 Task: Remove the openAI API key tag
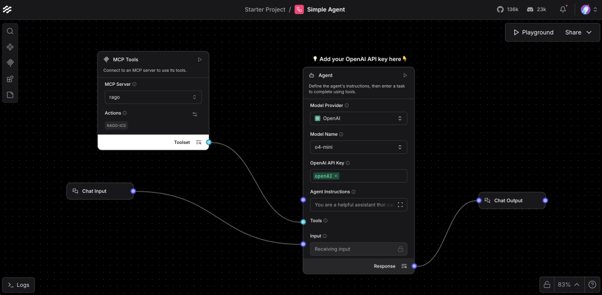point(336,176)
